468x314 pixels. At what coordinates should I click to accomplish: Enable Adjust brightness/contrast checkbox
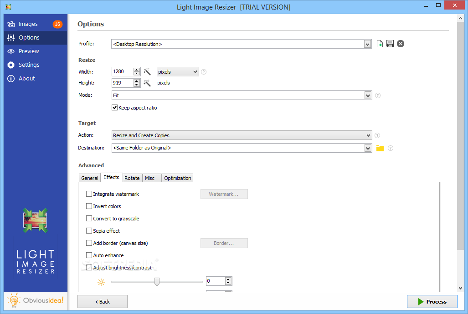point(89,268)
